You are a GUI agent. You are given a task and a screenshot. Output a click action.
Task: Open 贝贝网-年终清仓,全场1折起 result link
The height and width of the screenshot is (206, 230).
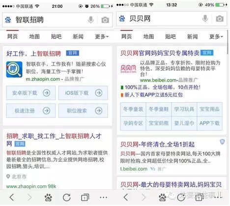click(x=157, y=145)
